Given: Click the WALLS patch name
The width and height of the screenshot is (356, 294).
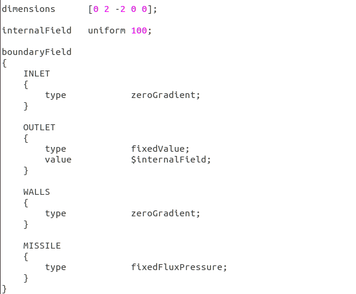Looking at the screenshot, I should 36,192.
